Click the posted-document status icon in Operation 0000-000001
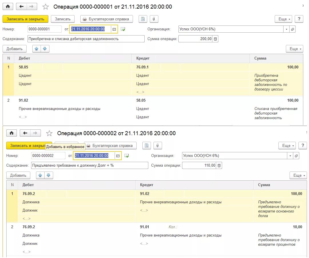The width and height of the screenshot is (309, 258). (x=123, y=29)
